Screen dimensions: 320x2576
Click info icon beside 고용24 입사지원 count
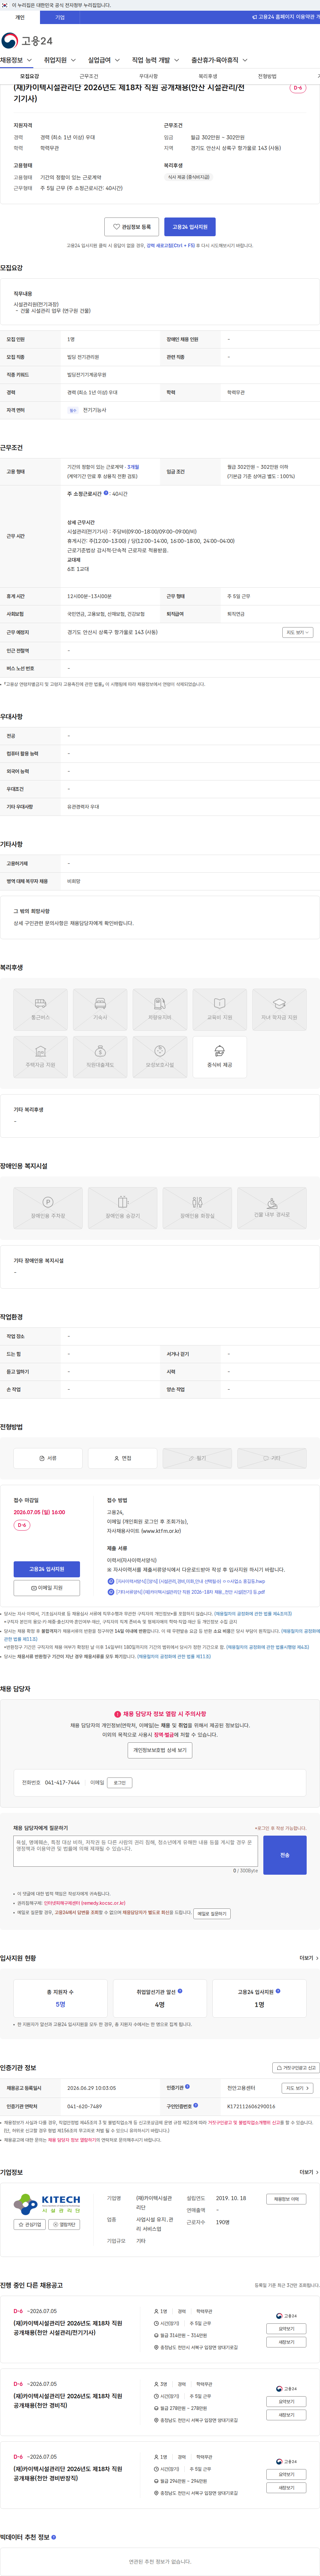[278, 1991]
